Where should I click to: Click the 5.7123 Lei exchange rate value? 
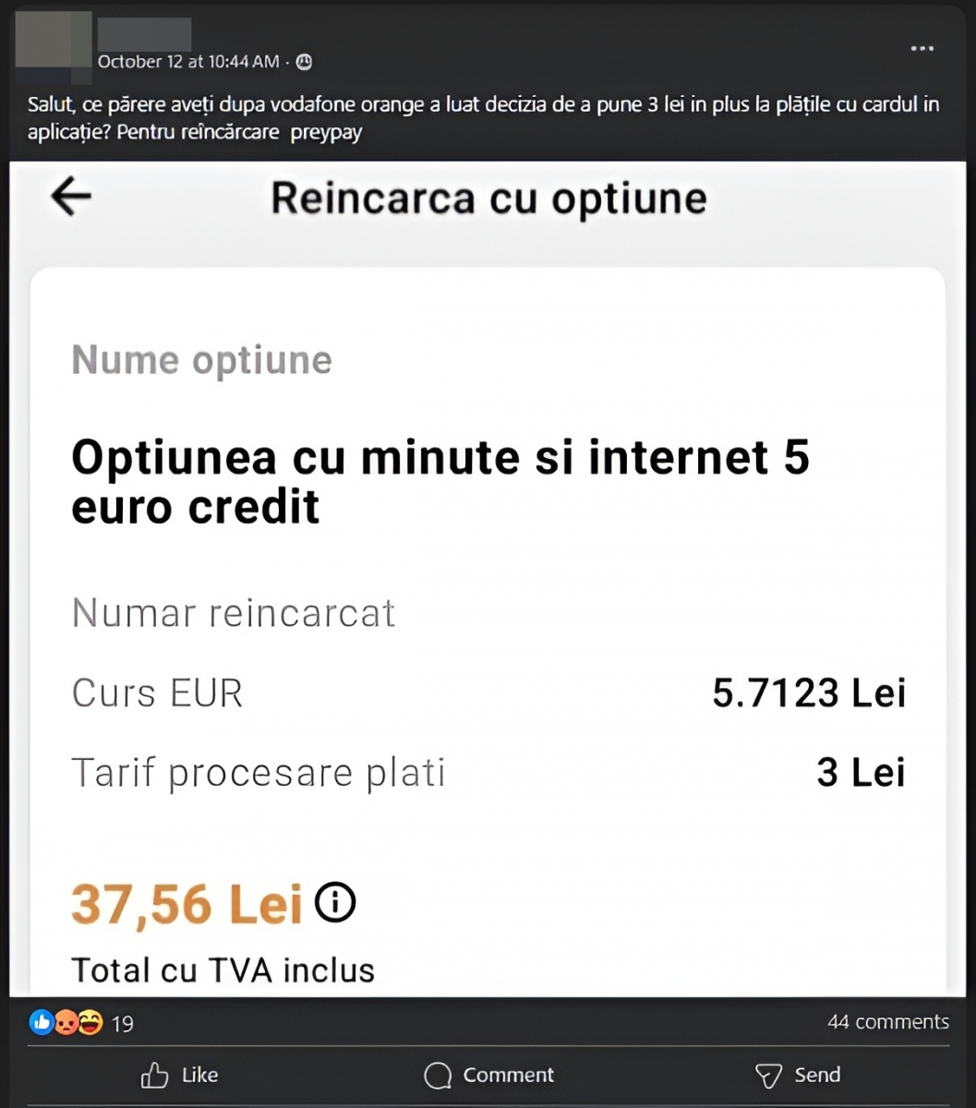(x=809, y=692)
